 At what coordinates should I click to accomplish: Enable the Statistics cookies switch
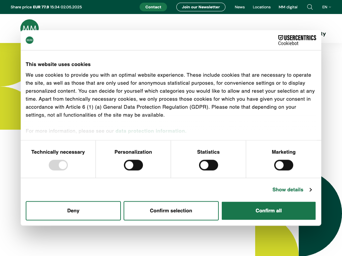[208, 165]
